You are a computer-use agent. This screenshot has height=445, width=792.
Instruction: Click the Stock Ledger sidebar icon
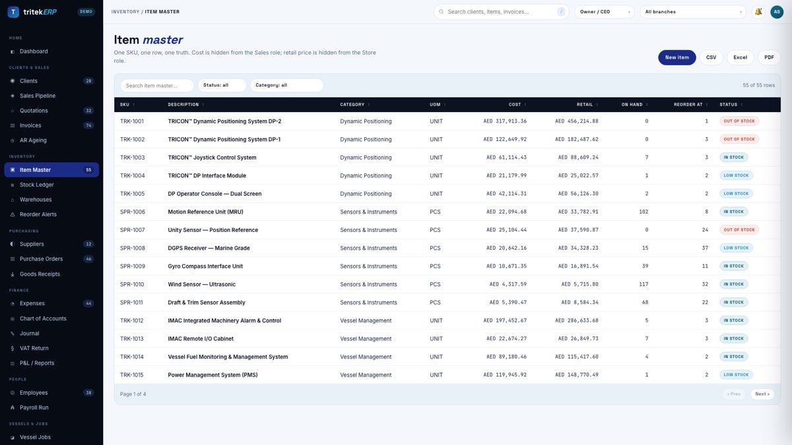click(13, 185)
